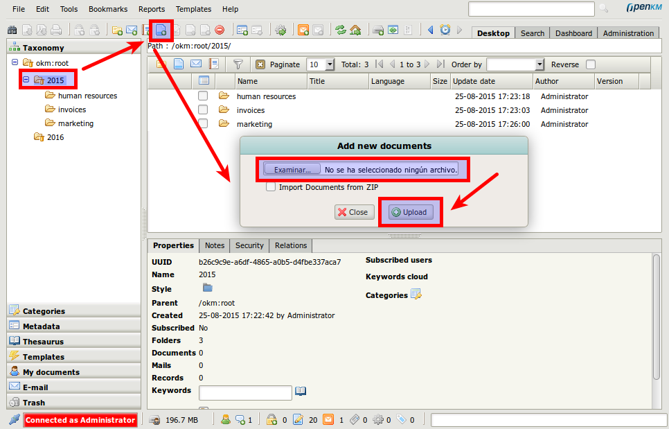Check the invoices row checkbox
This screenshot has width=669, height=429.
[x=203, y=110]
